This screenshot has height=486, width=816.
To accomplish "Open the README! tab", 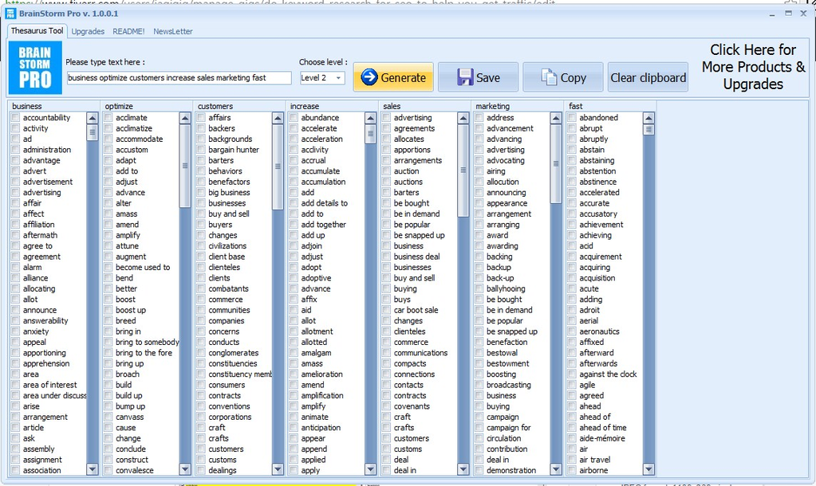I will [x=128, y=31].
